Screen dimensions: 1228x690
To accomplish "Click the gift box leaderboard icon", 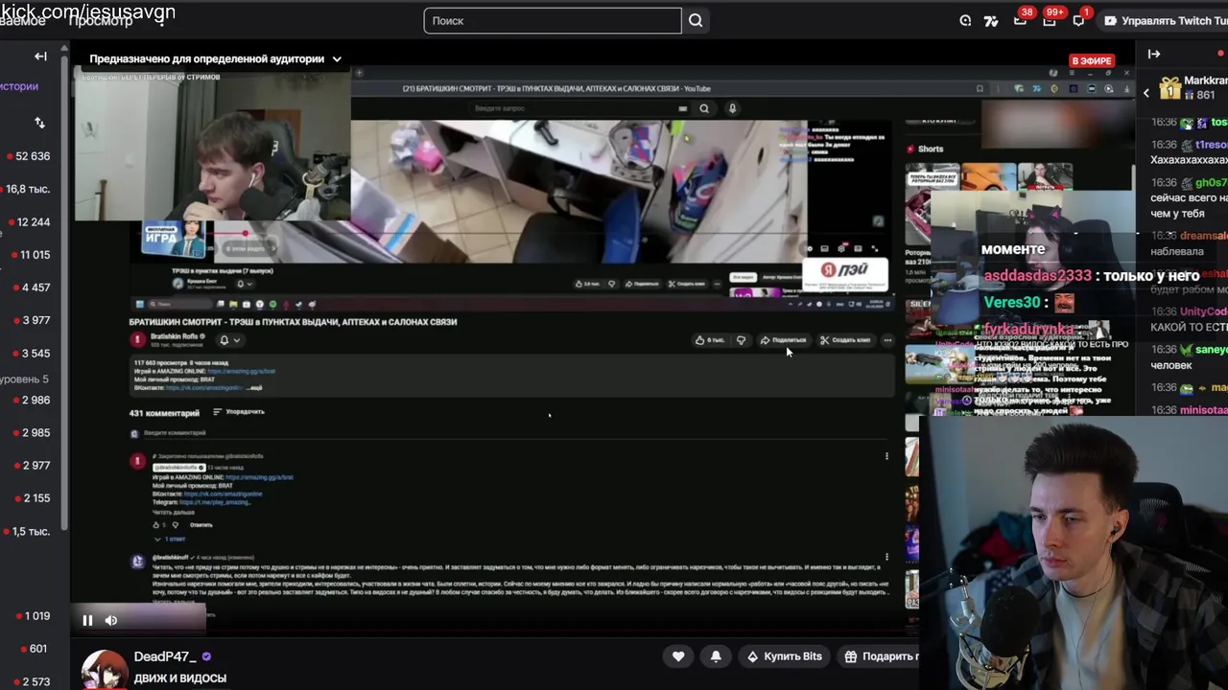I will click(1169, 89).
